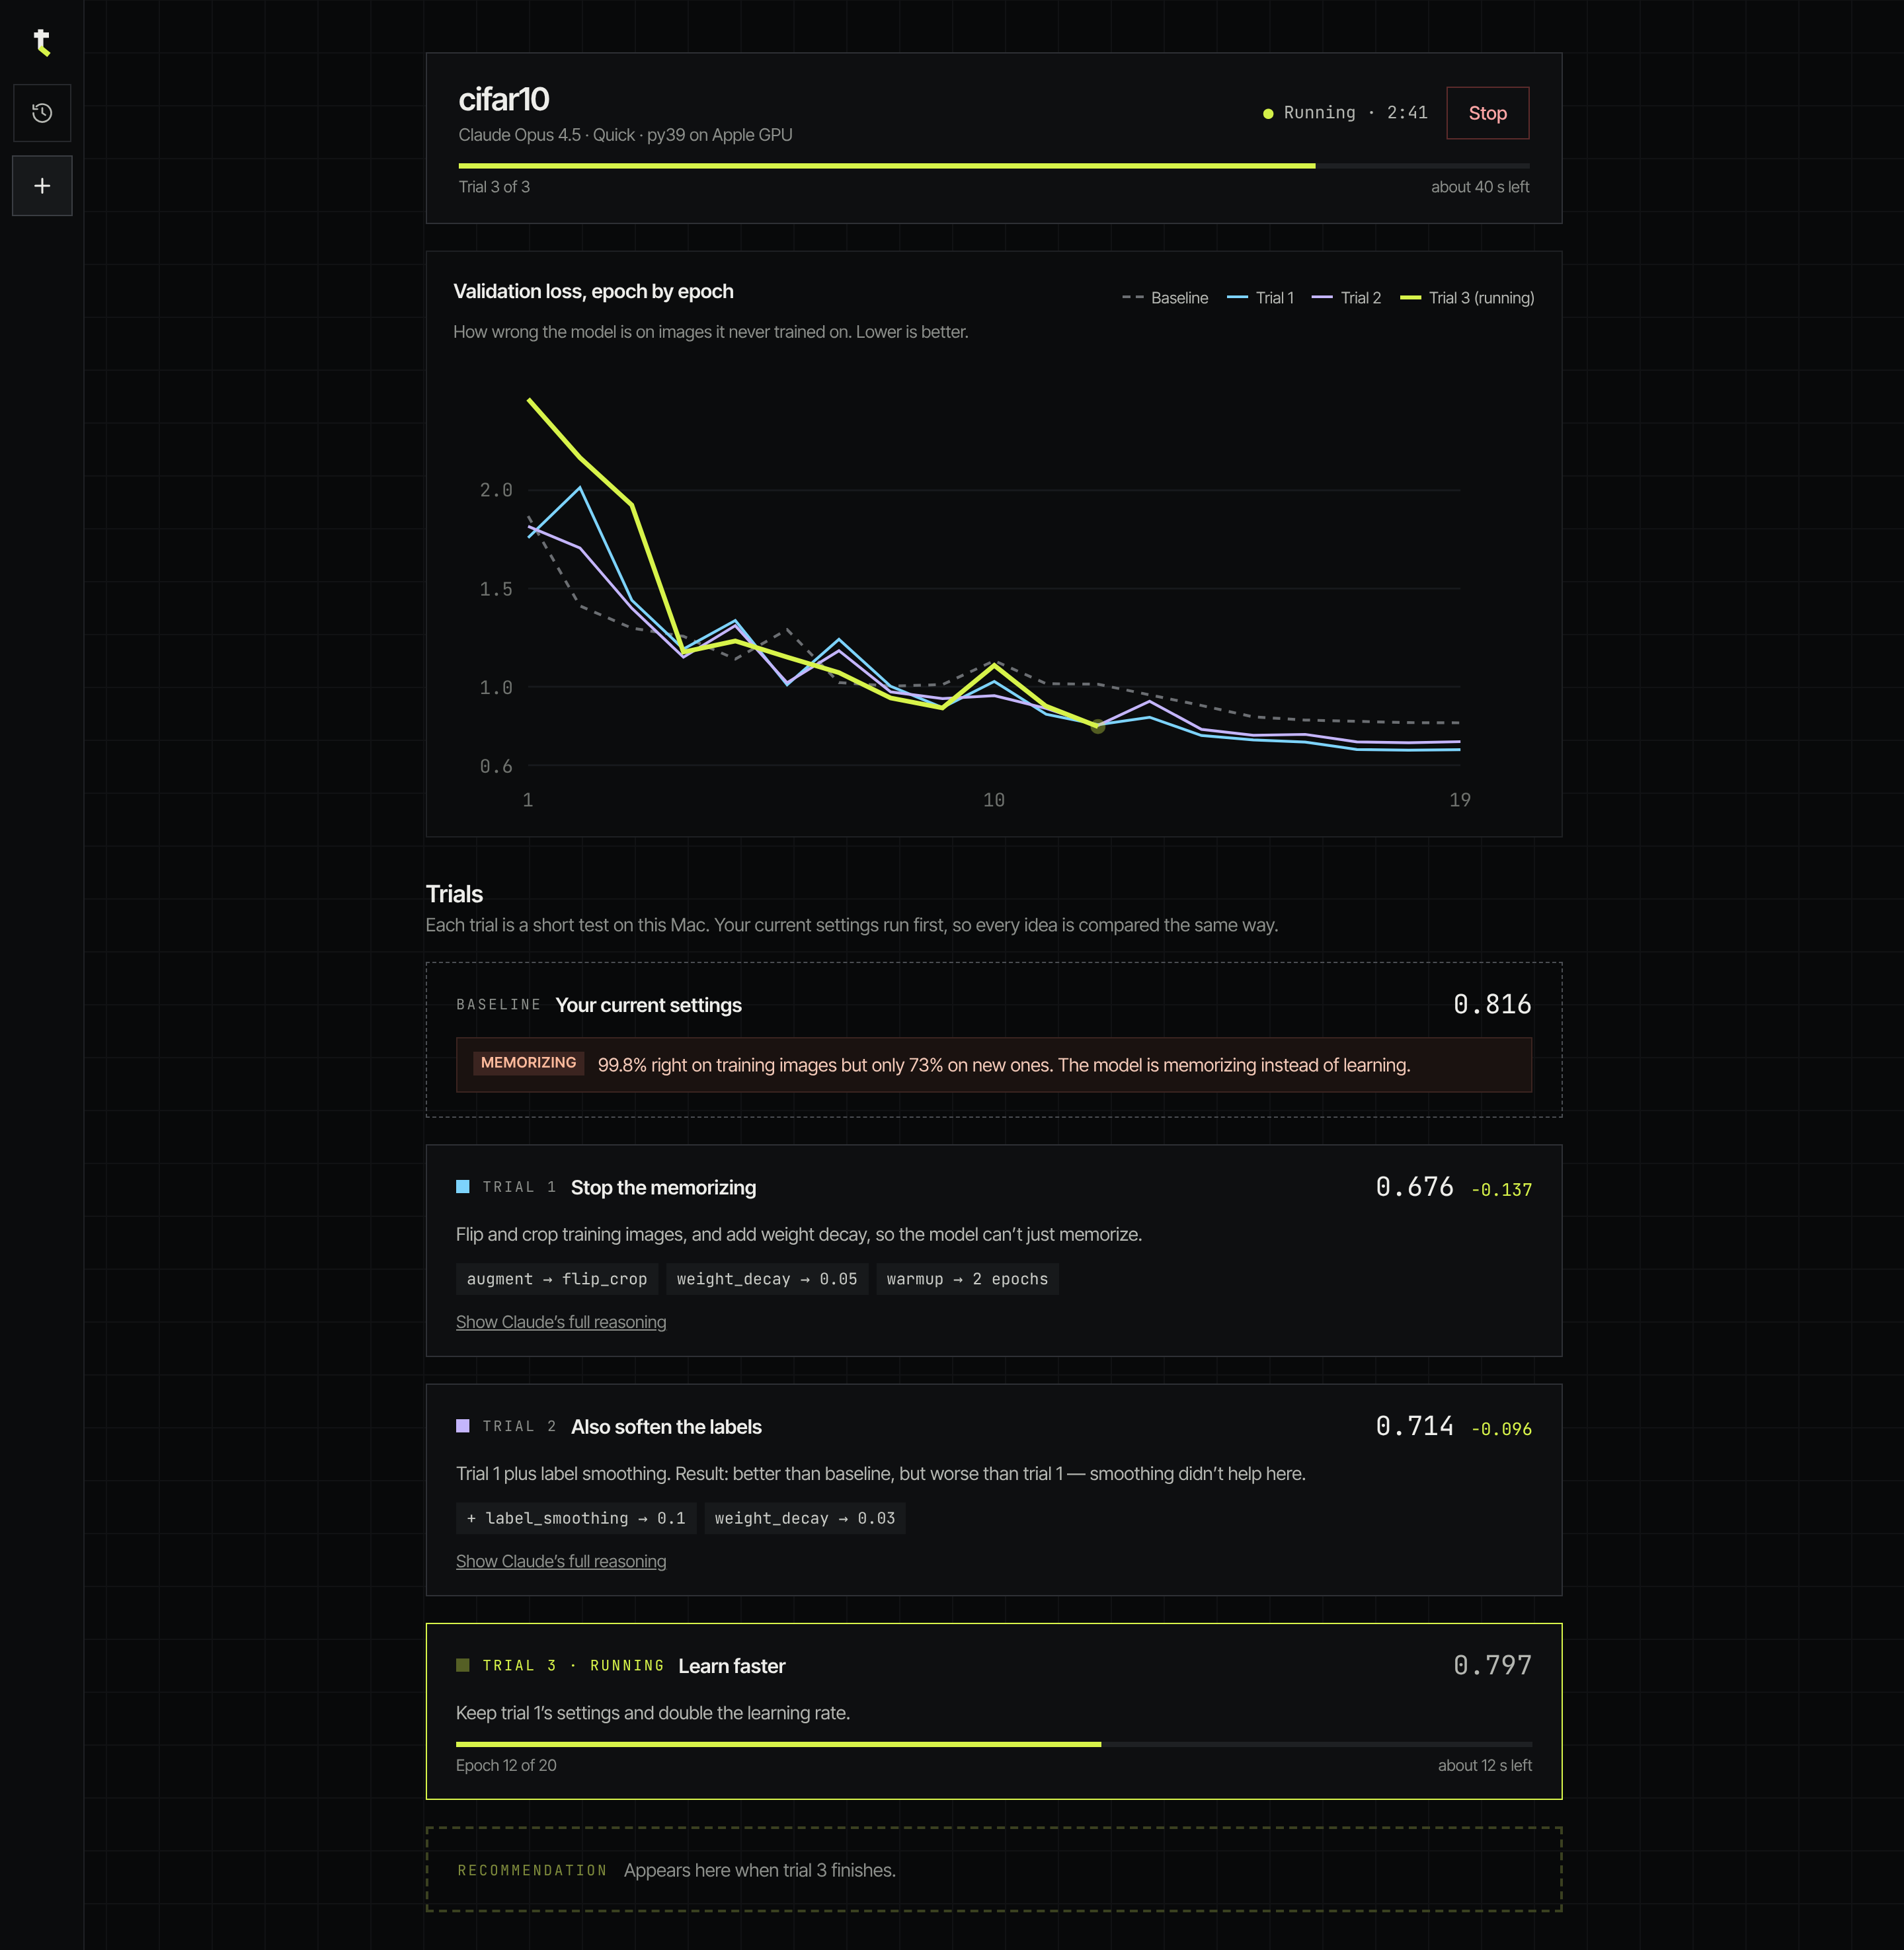Click Trial 1 blue color swatch
Image resolution: width=1904 pixels, height=1950 pixels.
tap(462, 1187)
